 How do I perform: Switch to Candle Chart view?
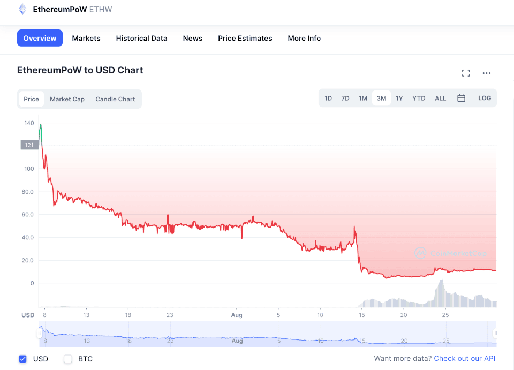115,99
